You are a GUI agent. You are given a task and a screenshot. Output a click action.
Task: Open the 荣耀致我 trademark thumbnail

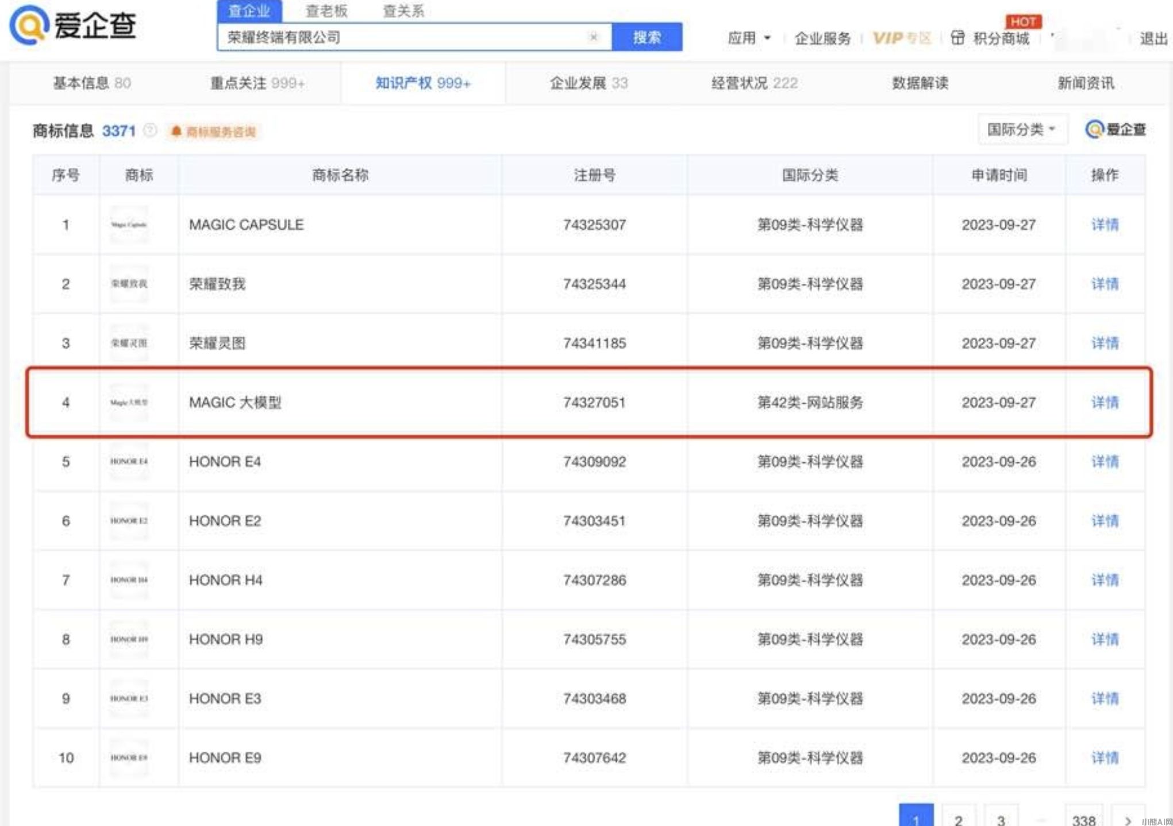pos(129,284)
